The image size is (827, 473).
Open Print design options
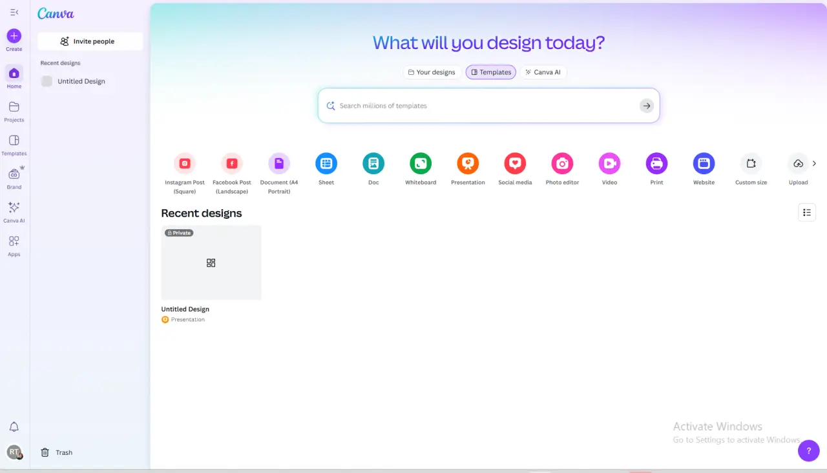[656, 168]
